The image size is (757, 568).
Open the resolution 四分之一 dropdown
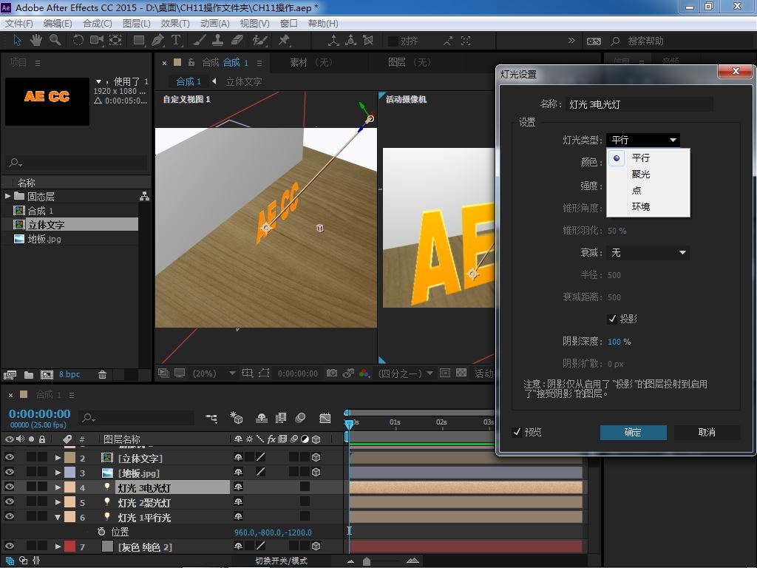coord(406,373)
